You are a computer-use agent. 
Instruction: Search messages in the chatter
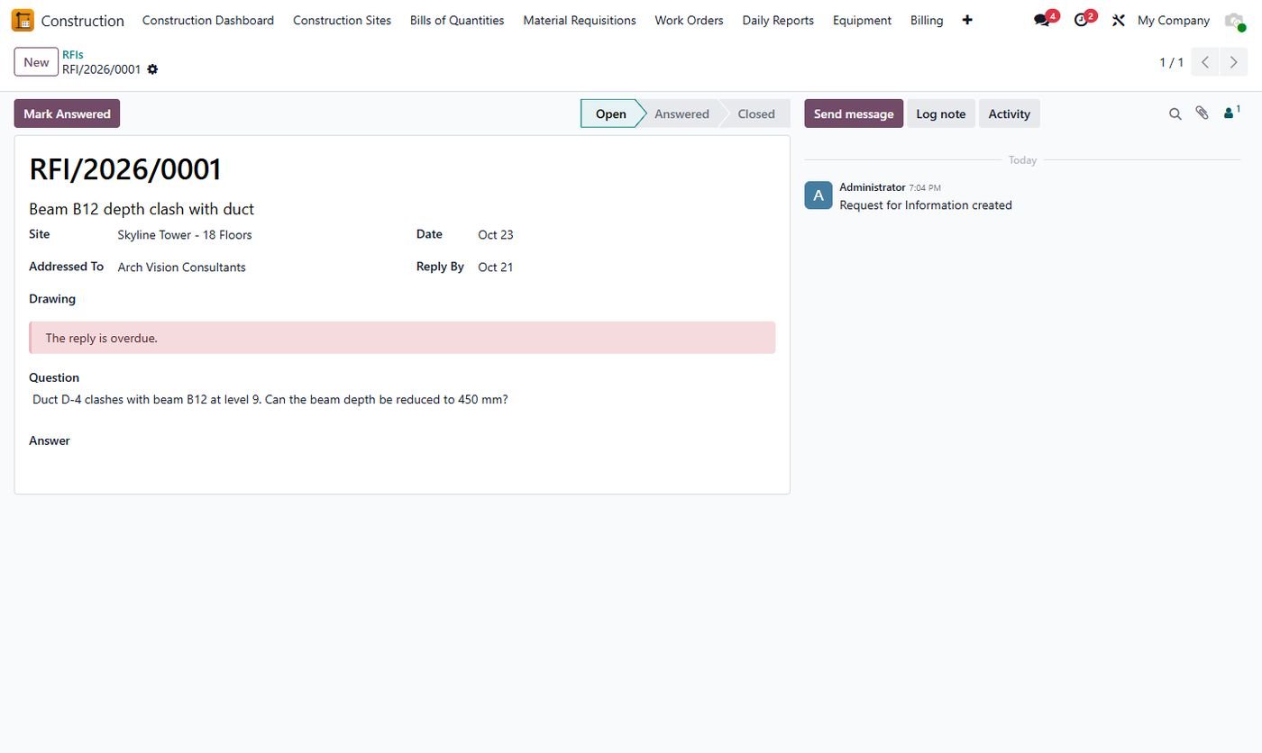1175,113
